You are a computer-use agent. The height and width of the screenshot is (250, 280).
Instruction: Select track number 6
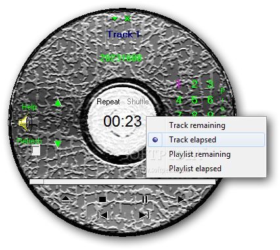[210, 100]
